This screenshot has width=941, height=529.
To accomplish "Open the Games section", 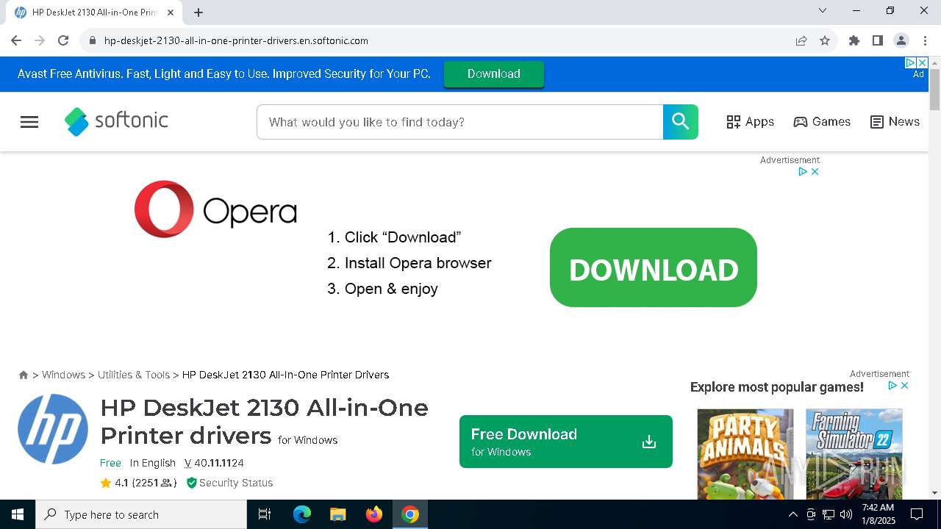I will [x=822, y=122].
